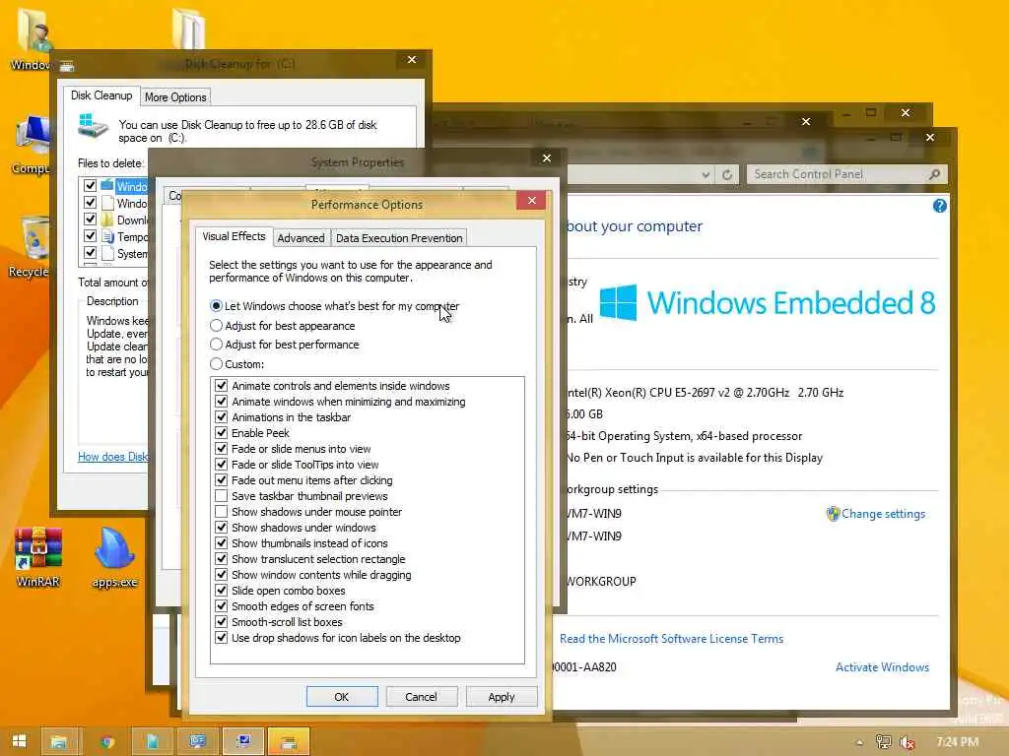This screenshot has height=756, width=1009.
Task: Select Adjust for best appearance
Action: pos(216,326)
